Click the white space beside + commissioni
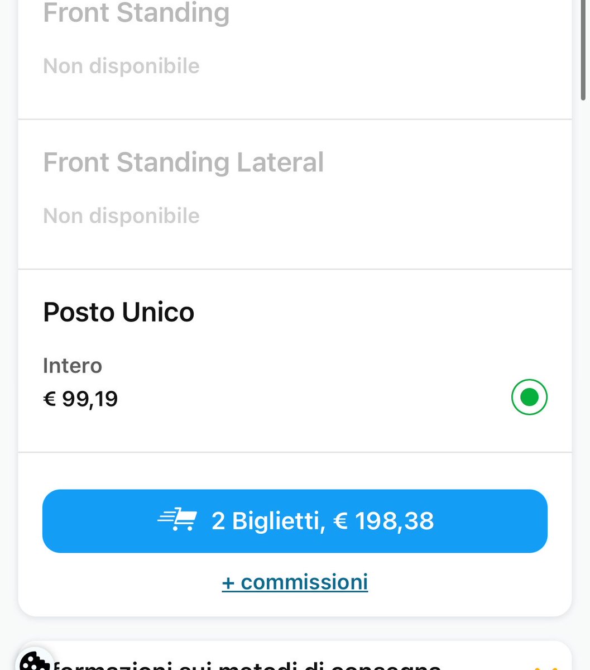This screenshot has width=590, height=670. pos(469,582)
